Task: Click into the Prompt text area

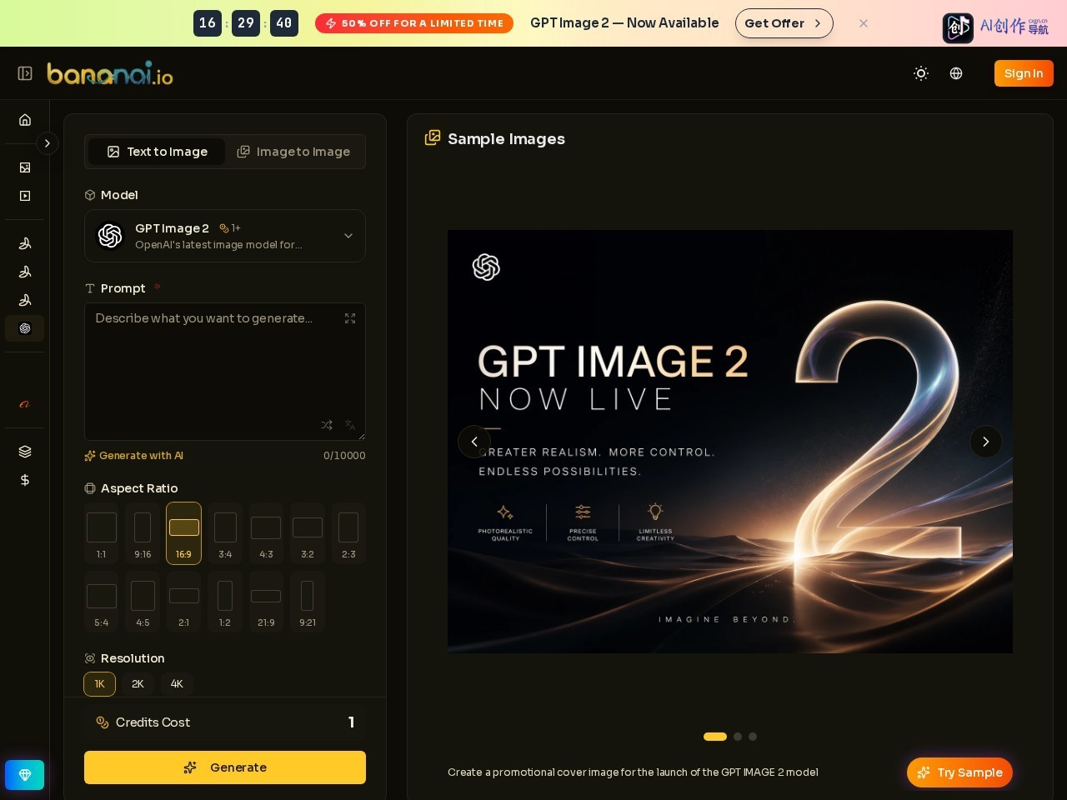Action: point(225,372)
